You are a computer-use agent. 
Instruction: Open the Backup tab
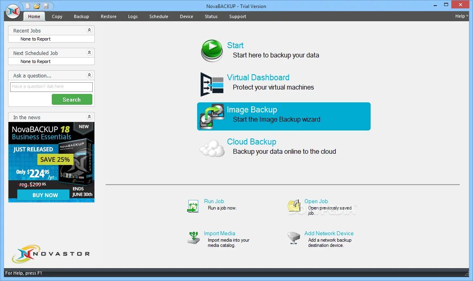click(82, 16)
